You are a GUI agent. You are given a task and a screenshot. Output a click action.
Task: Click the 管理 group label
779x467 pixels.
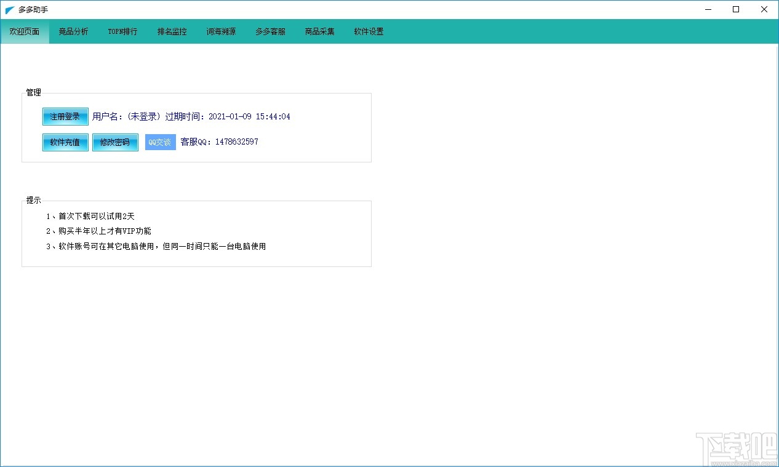coord(33,93)
